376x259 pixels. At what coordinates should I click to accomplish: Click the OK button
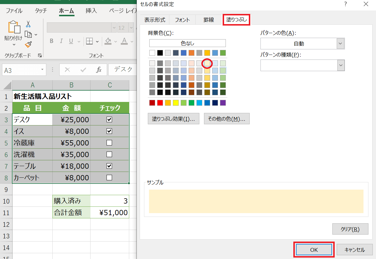(314, 250)
